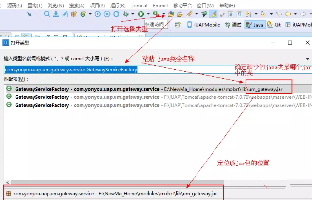Click the new Java class green C icon

(x=83, y=14)
